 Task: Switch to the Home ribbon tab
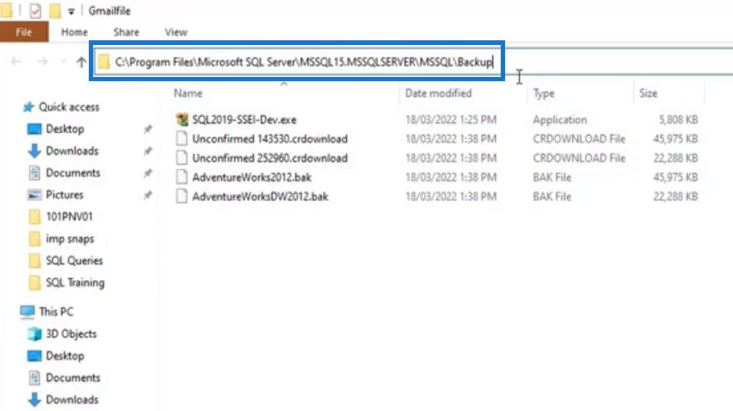coord(74,32)
